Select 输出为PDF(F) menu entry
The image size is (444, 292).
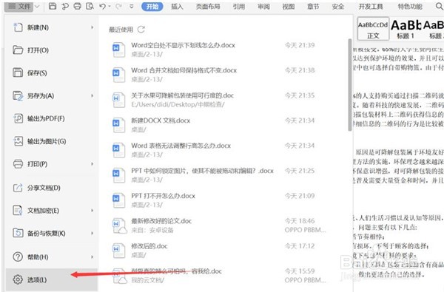[53, 118]
